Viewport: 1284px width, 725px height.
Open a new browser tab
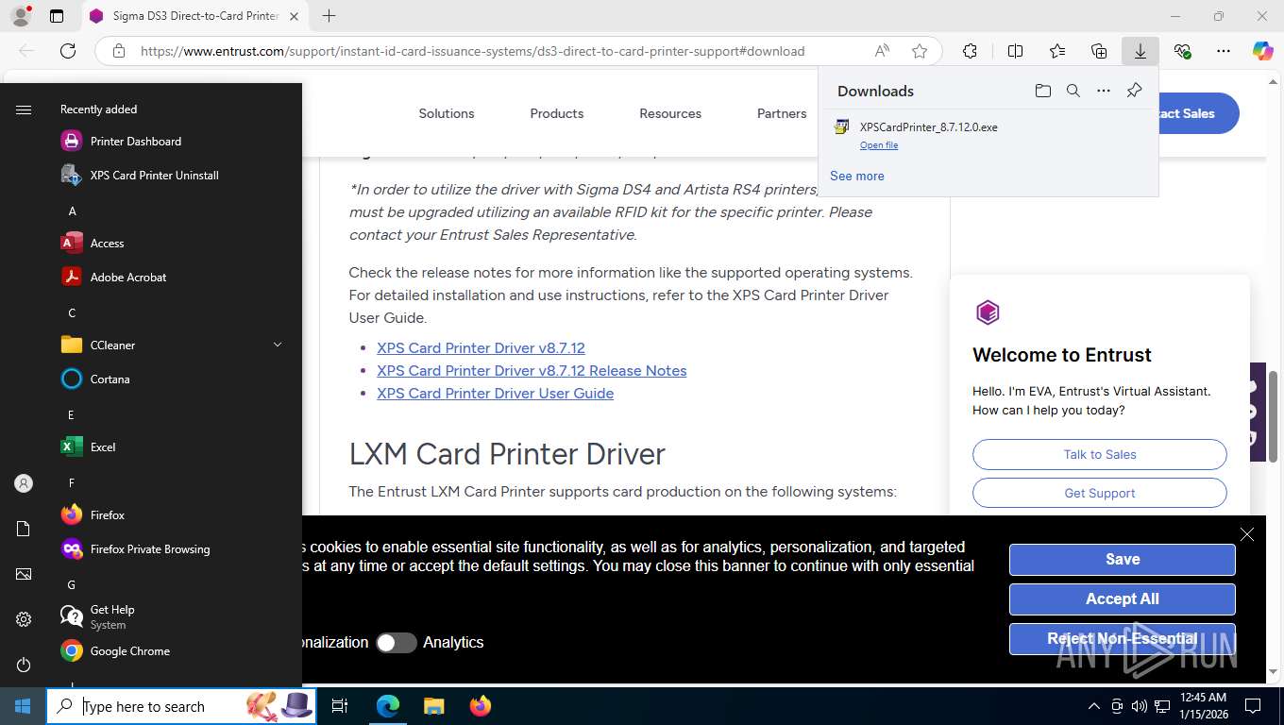329,16
